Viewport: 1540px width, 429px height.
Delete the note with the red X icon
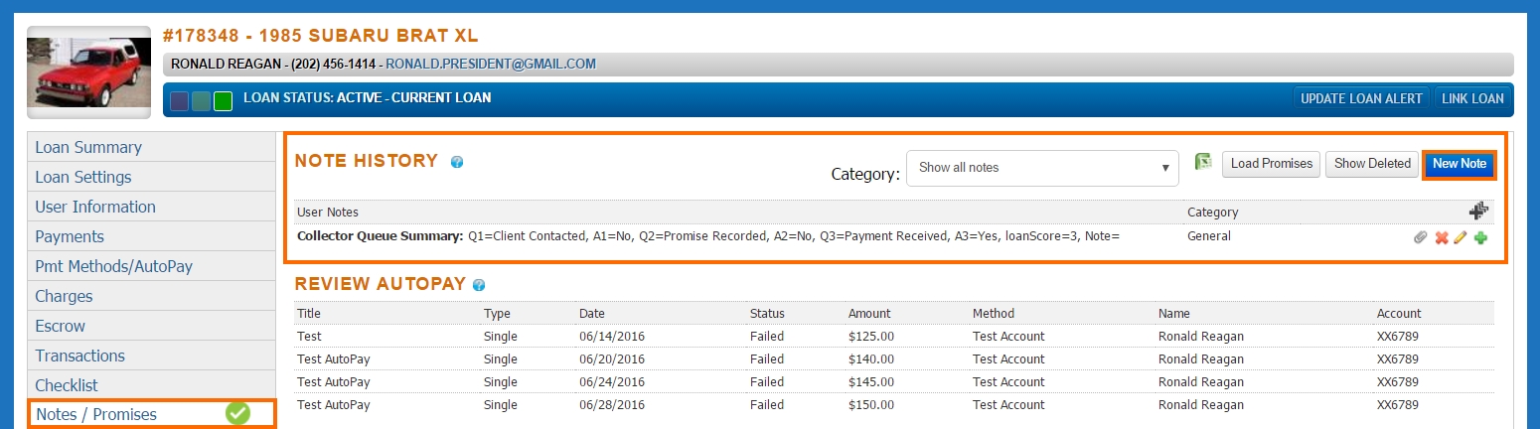point(1441,238)
